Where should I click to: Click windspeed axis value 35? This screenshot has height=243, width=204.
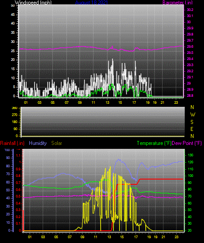[13, 33]
